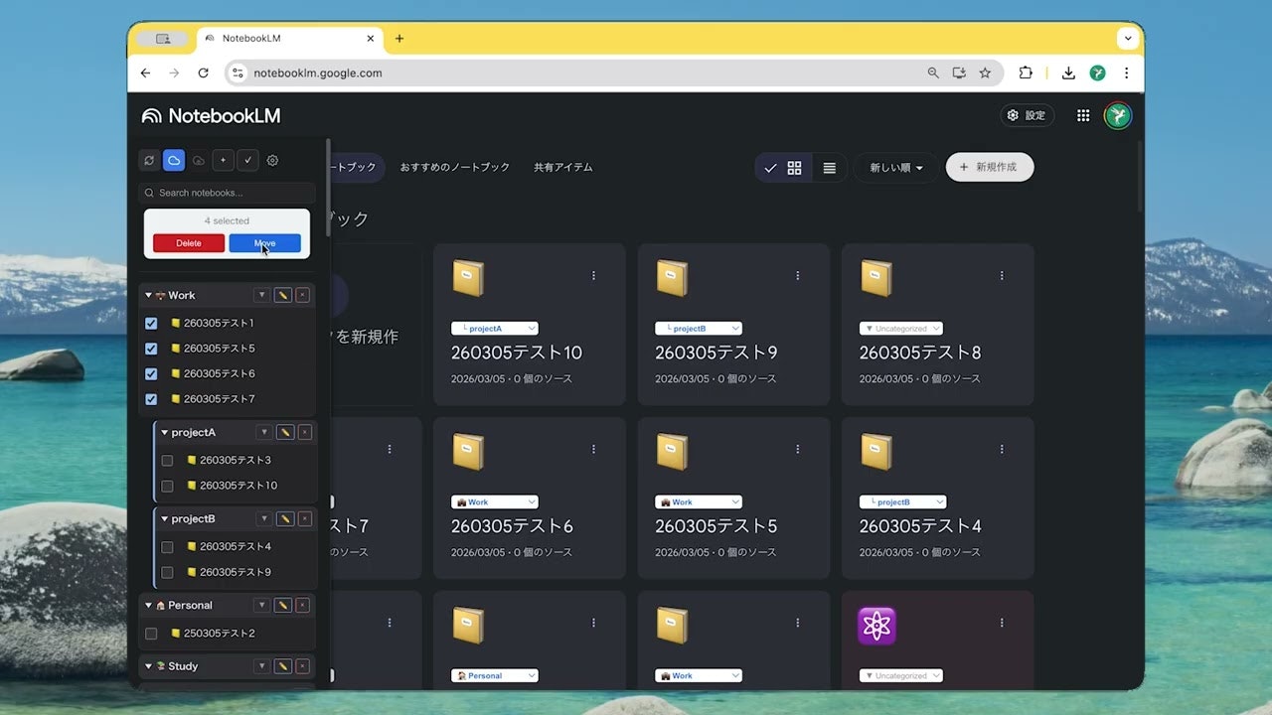Open the sidebar extension gear settings
Image resolution: width=1272 pixels, height=715 pixels.
(x=272, y=160)
